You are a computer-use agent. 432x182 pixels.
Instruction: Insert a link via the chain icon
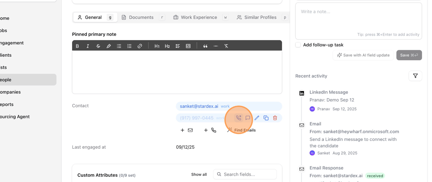[x=140, y=46]
